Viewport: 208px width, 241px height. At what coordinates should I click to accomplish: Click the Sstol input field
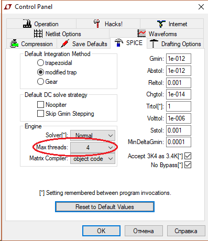(x=179, y=130)
